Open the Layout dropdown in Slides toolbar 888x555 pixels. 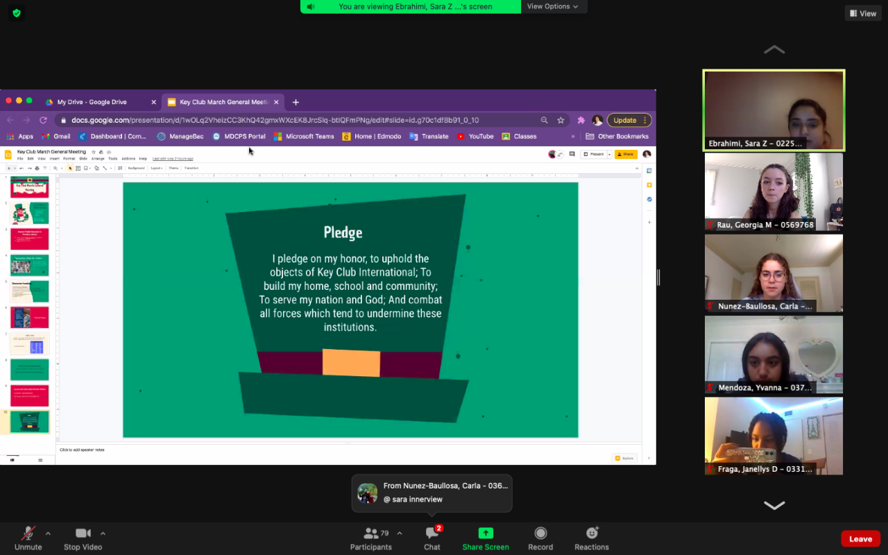pos(156,168)
